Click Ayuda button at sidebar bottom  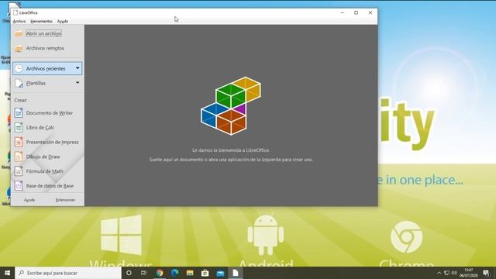click(29, 200)
